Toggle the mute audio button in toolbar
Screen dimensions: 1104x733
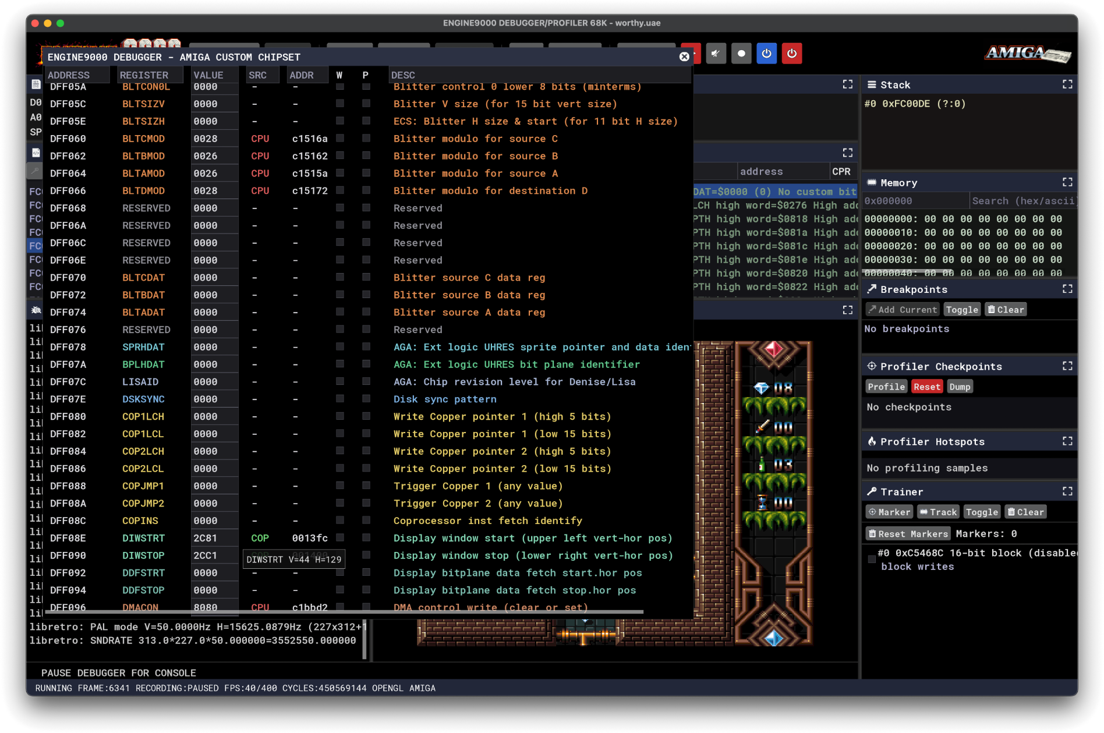(716, 54)
